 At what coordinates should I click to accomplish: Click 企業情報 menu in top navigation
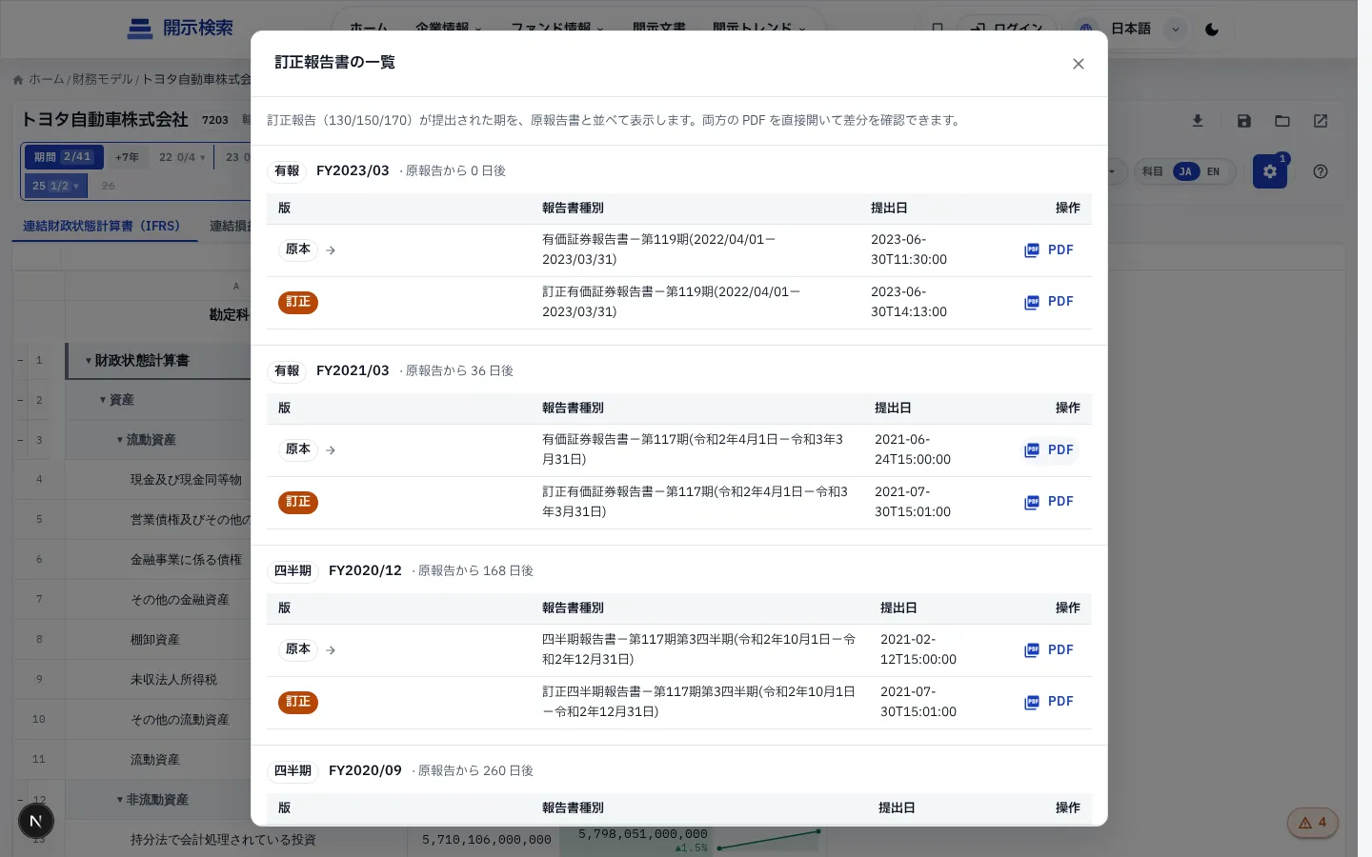coord(448,29)
